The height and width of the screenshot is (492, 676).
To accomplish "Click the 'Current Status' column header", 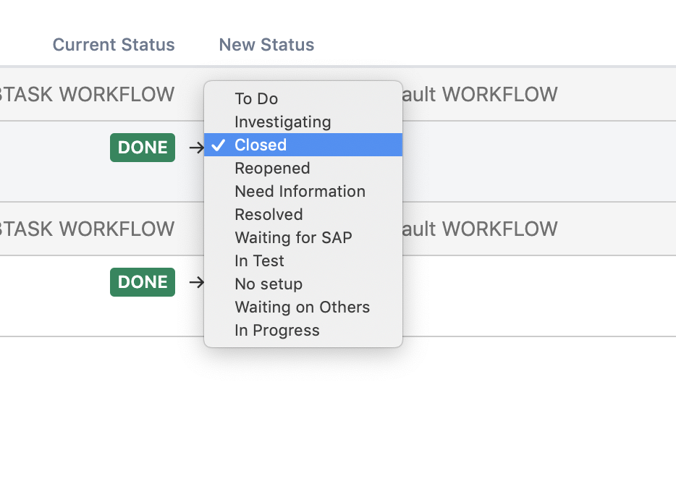I will pos(114,45).
